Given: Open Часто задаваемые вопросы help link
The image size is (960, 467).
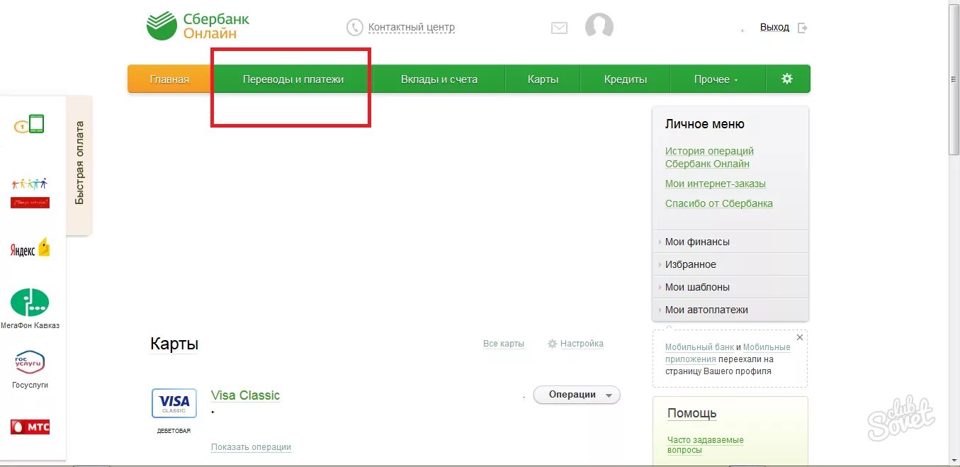Looking at the screenshot, I should (x=706, y=445).
